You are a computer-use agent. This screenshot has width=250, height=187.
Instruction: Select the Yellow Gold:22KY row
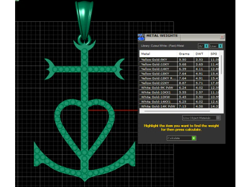coord(179,83)
